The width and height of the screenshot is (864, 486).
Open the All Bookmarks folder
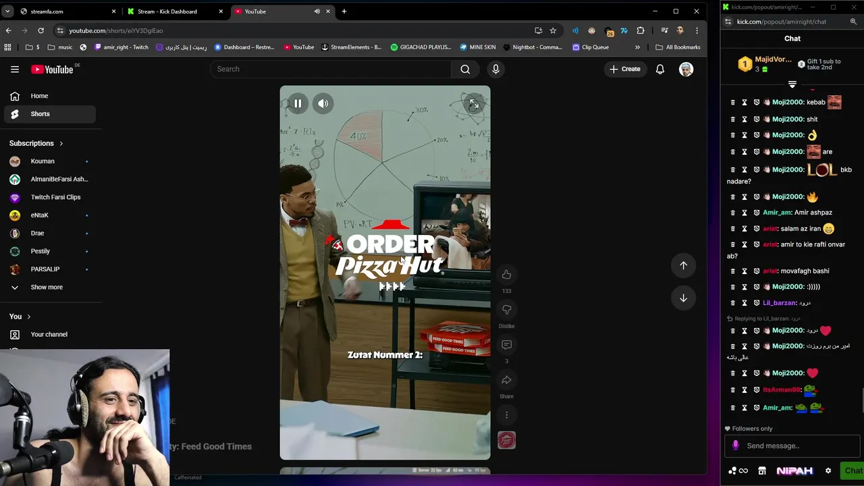(x=678, y=47)
